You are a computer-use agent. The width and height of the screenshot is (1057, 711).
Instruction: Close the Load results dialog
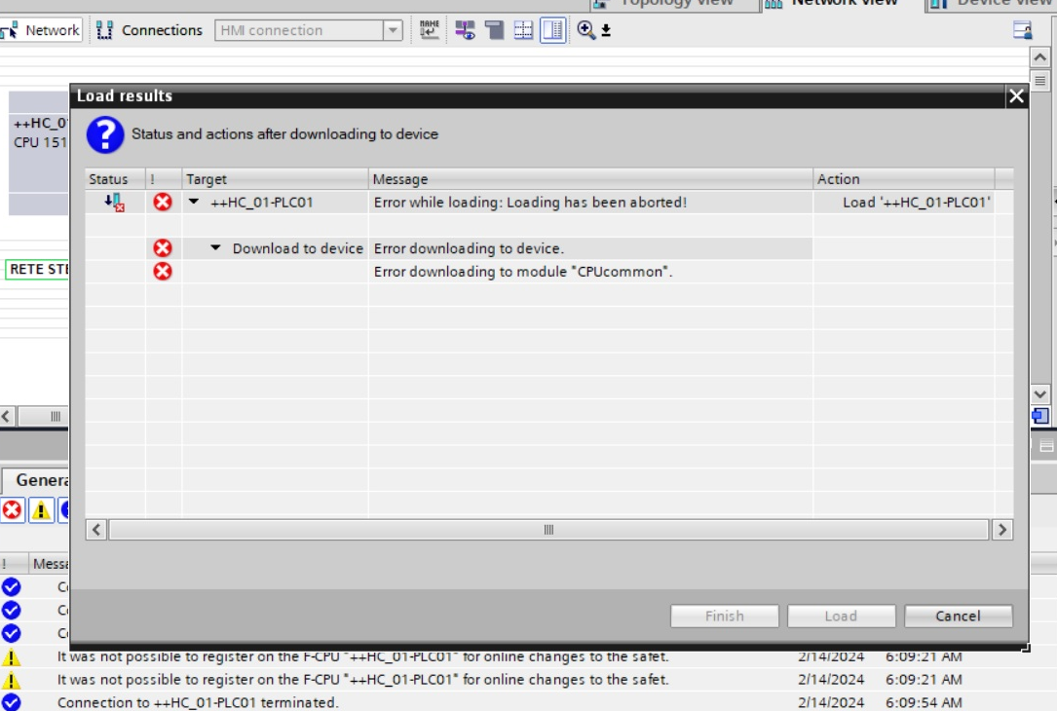[1016, 96]
